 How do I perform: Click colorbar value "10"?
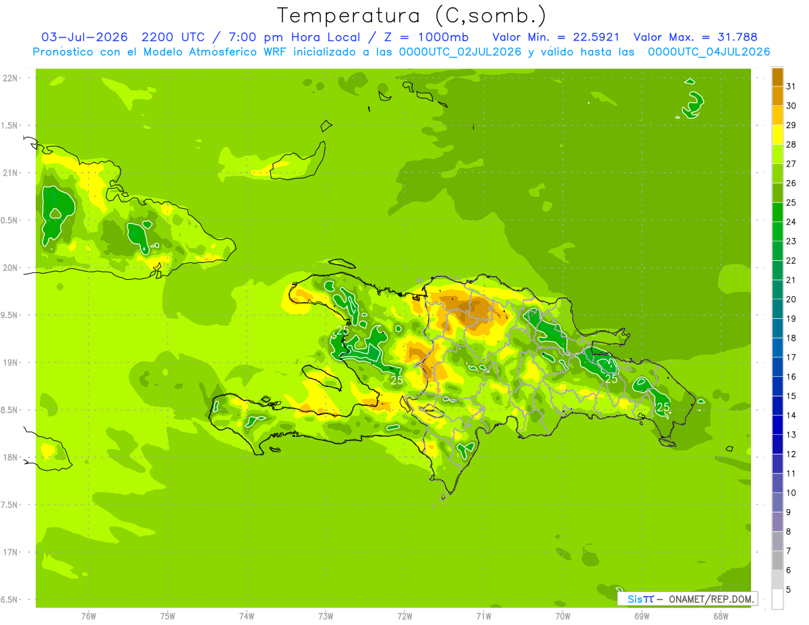coord(791,493)
